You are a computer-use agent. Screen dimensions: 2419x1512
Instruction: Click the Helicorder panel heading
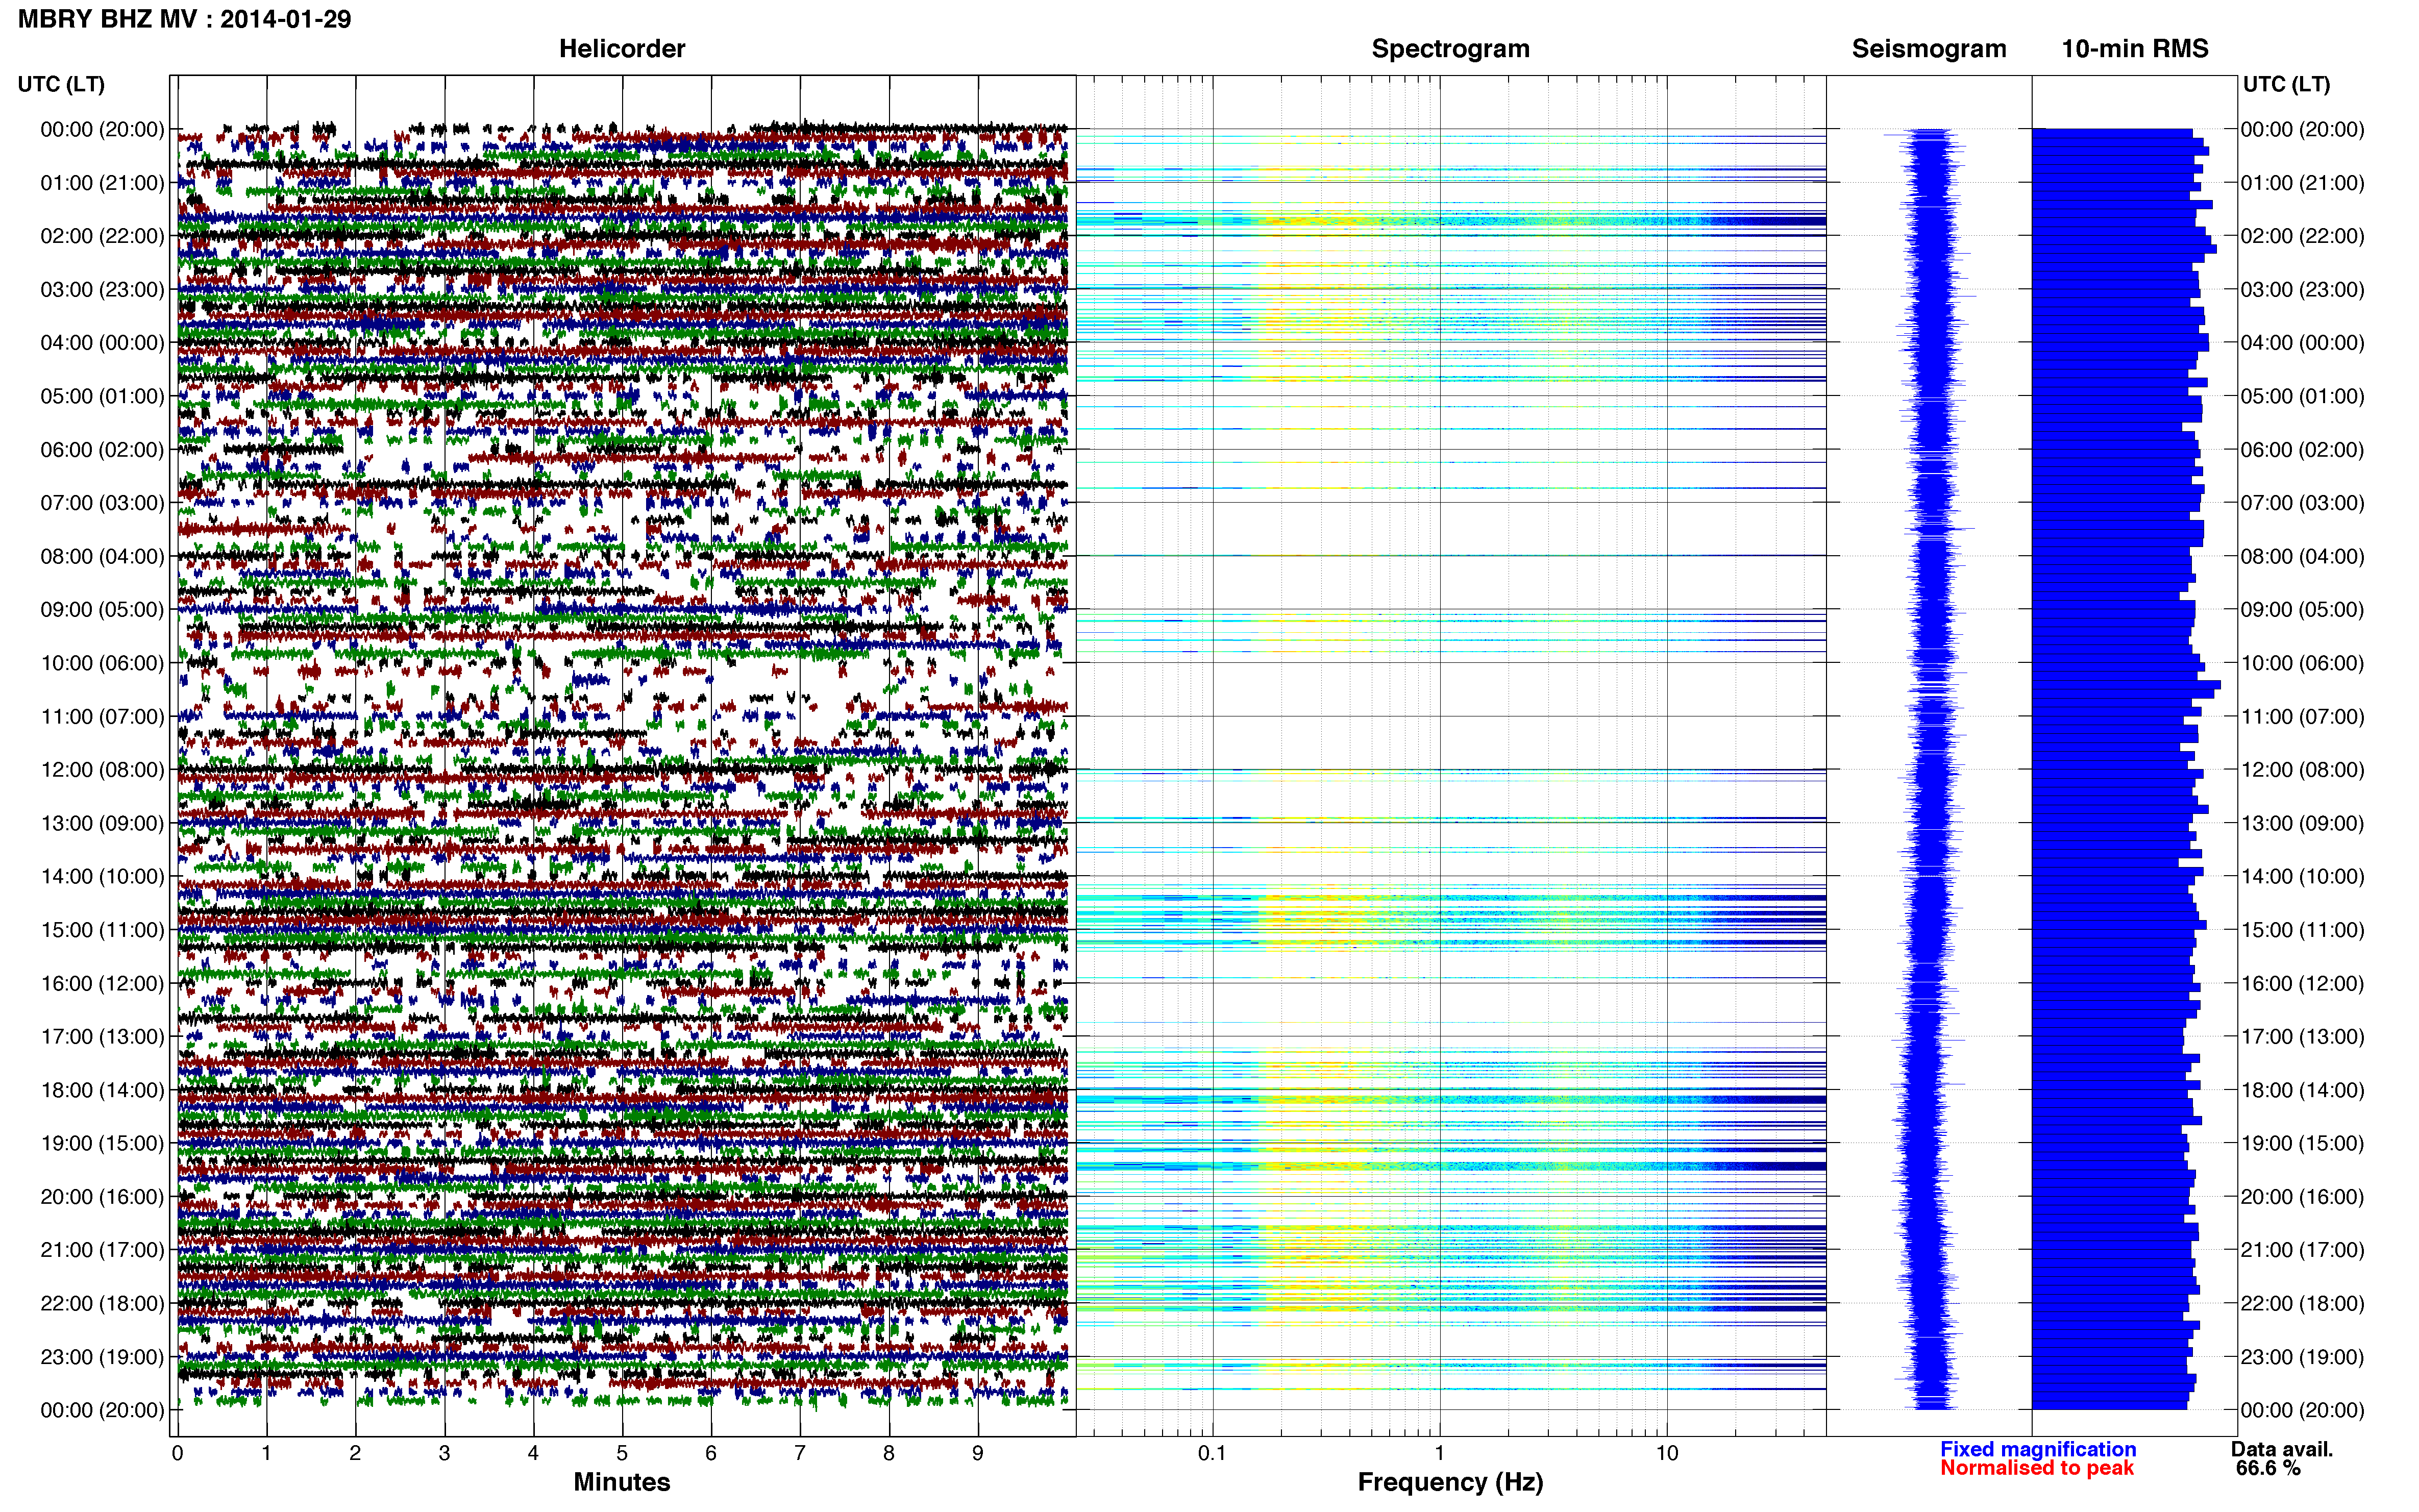(x=622, y=48)
